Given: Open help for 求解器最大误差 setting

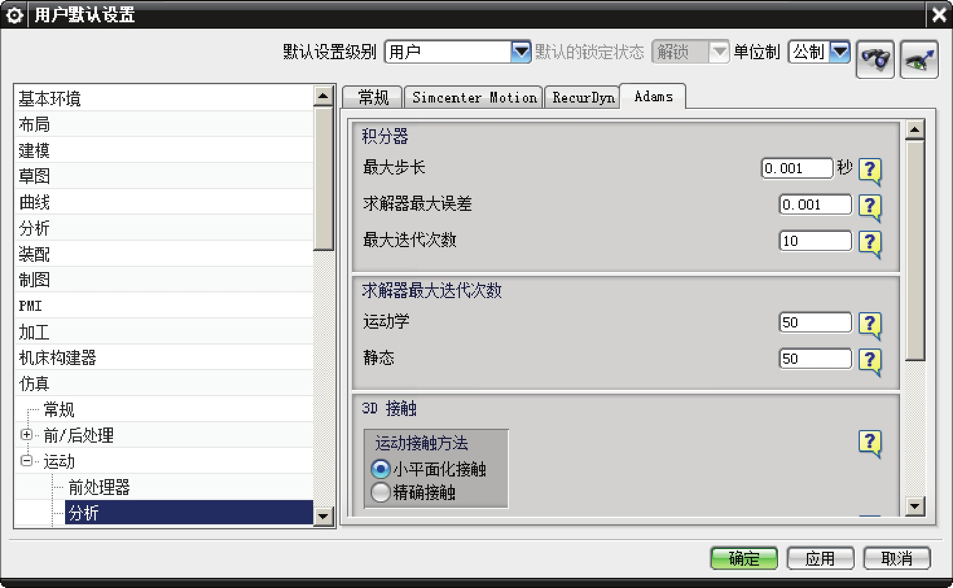Looking at the screenshot, I should pos(870,206).
